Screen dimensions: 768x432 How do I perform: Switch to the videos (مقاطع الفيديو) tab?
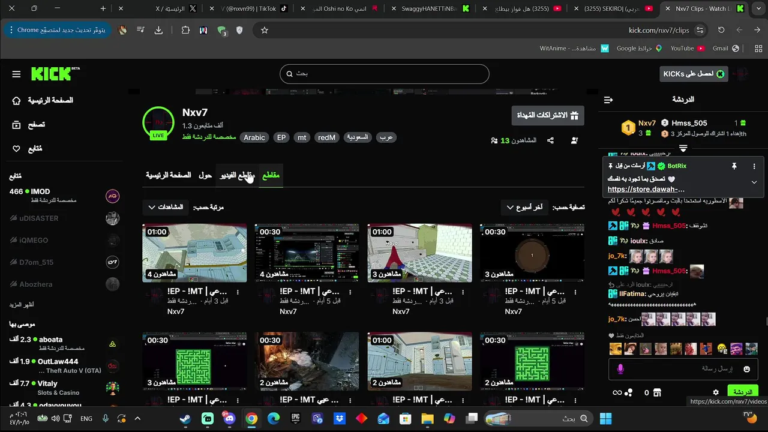(x=237, y=175)
